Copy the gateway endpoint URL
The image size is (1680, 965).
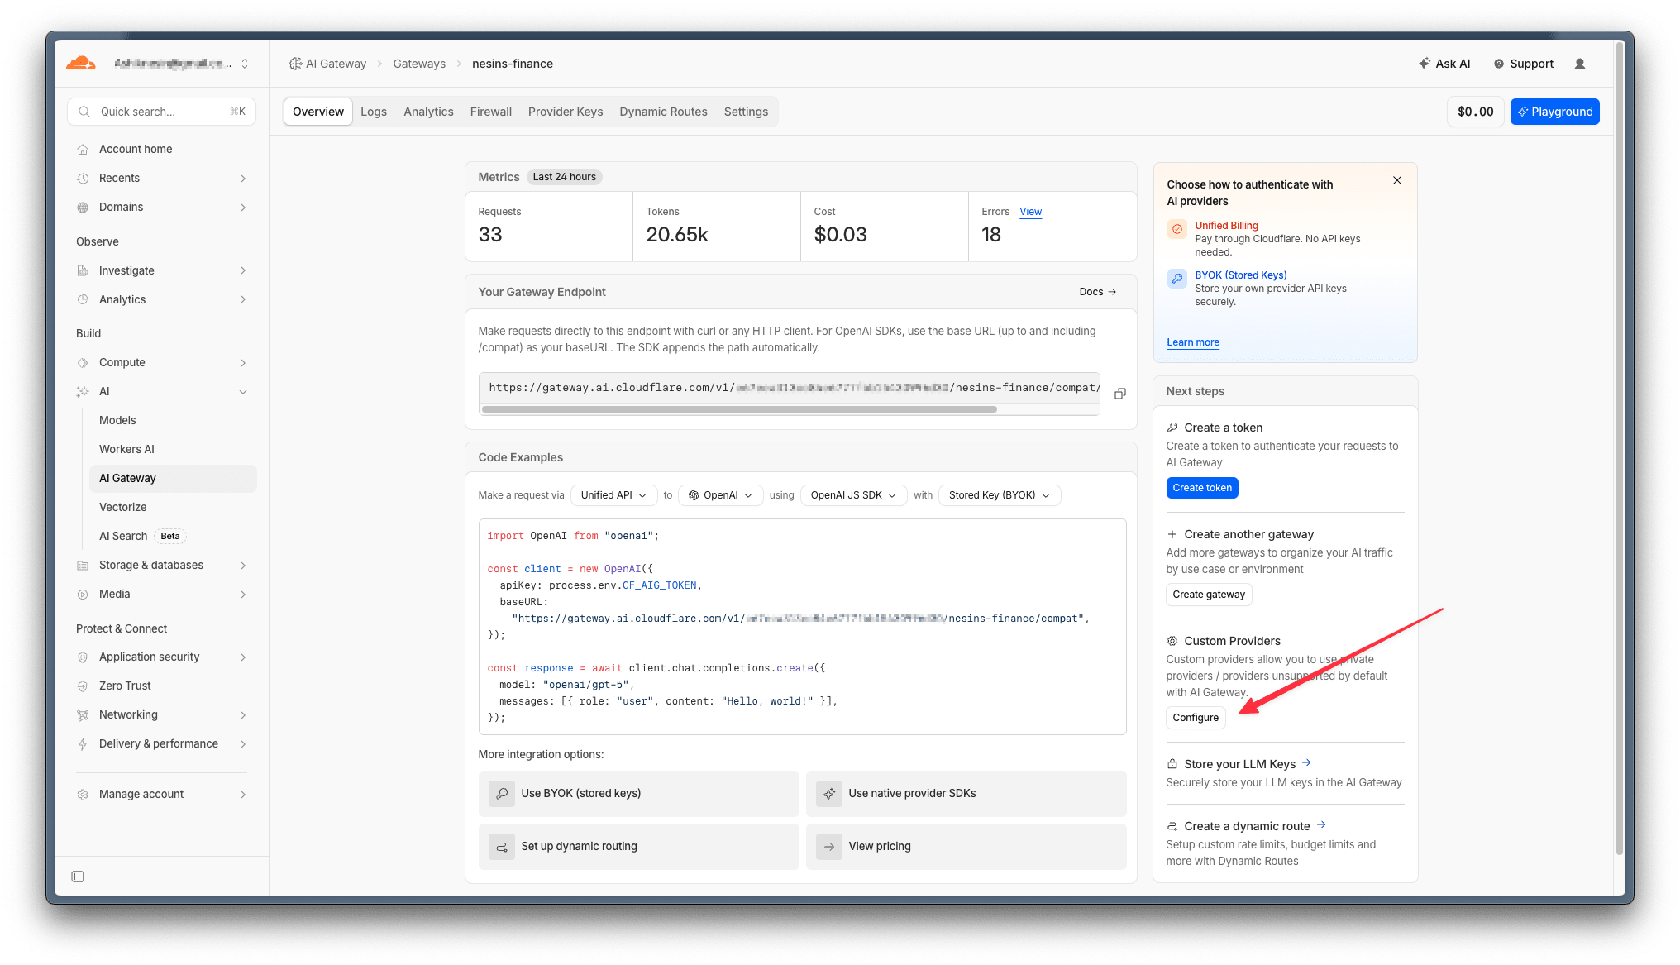pos(1120,394)
